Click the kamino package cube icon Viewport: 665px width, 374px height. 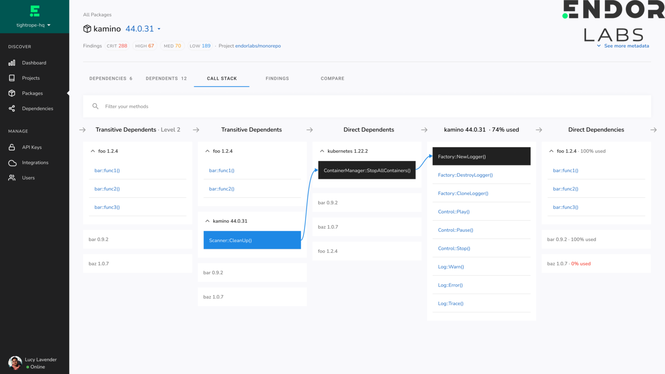87,29
